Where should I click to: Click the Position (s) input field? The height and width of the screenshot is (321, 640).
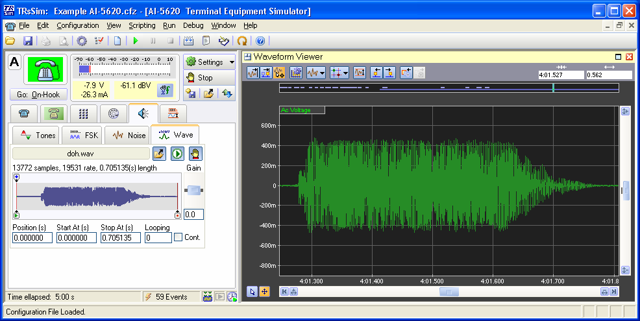pos(32,238)
